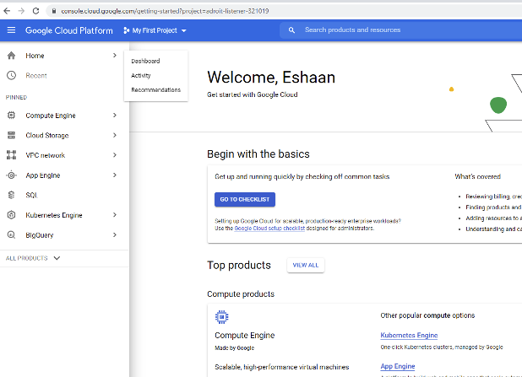Viewport: 522px width, 377px height.
Task: Select Dashboard from the Home submenu
Action: tap(145, 62)
